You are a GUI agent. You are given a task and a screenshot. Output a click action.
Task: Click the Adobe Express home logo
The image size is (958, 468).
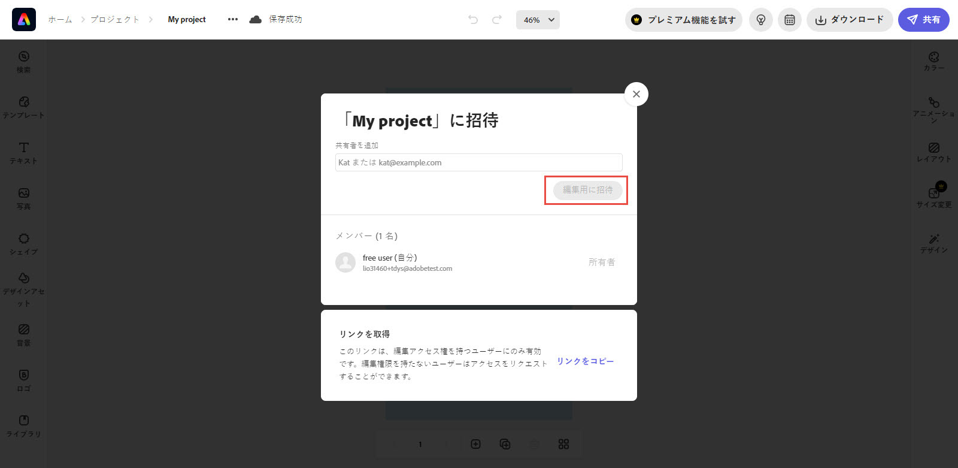pyautogui.click(x=24, y=20)
